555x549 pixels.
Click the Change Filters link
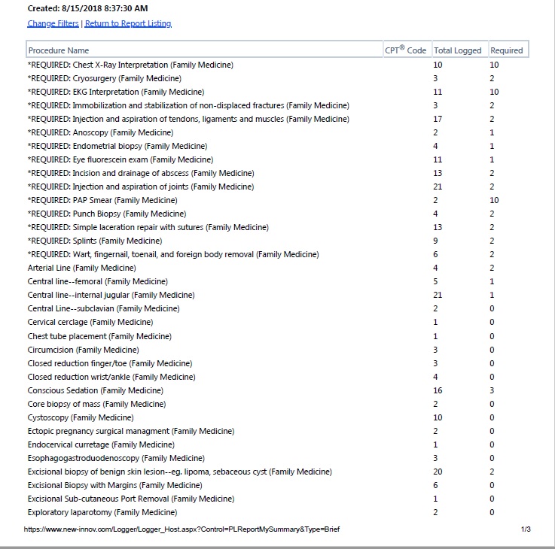[53, 23]
